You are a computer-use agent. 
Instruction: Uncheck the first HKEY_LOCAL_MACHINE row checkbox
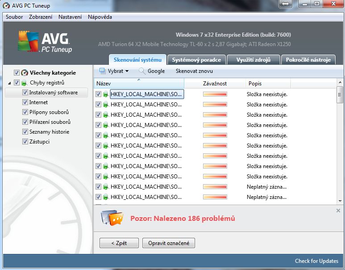98,94
